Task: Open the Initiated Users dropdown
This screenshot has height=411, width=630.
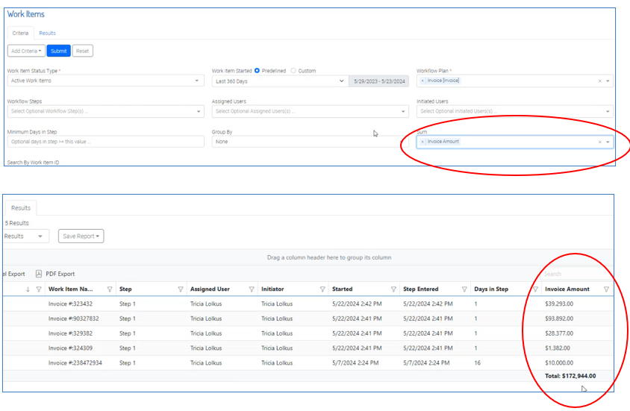Action: [x=515, y=111]
